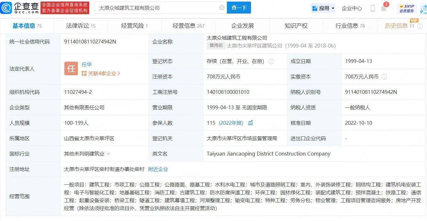Open the 企业中心 link
Screen dimensions: 427x221
point(352,8)
